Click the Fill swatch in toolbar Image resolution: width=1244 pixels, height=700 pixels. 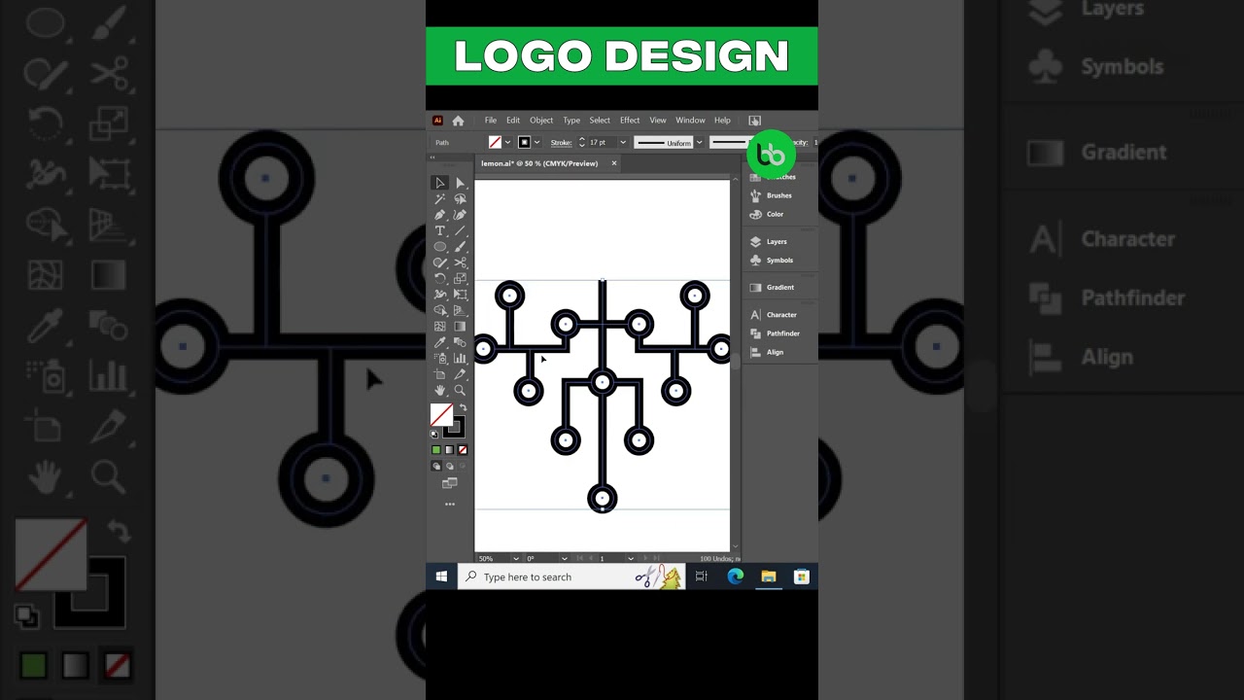[x=442, y=414]
